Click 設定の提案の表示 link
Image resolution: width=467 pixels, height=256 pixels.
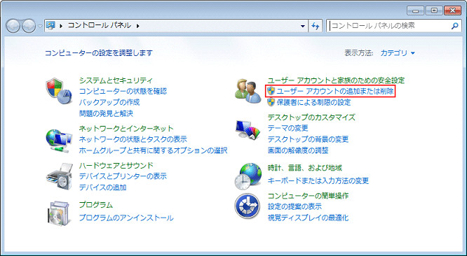(295, 206)
